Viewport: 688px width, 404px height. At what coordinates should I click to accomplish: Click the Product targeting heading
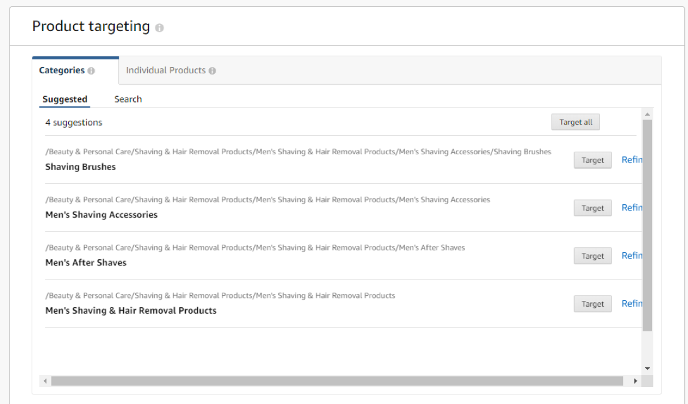[91, 27]
